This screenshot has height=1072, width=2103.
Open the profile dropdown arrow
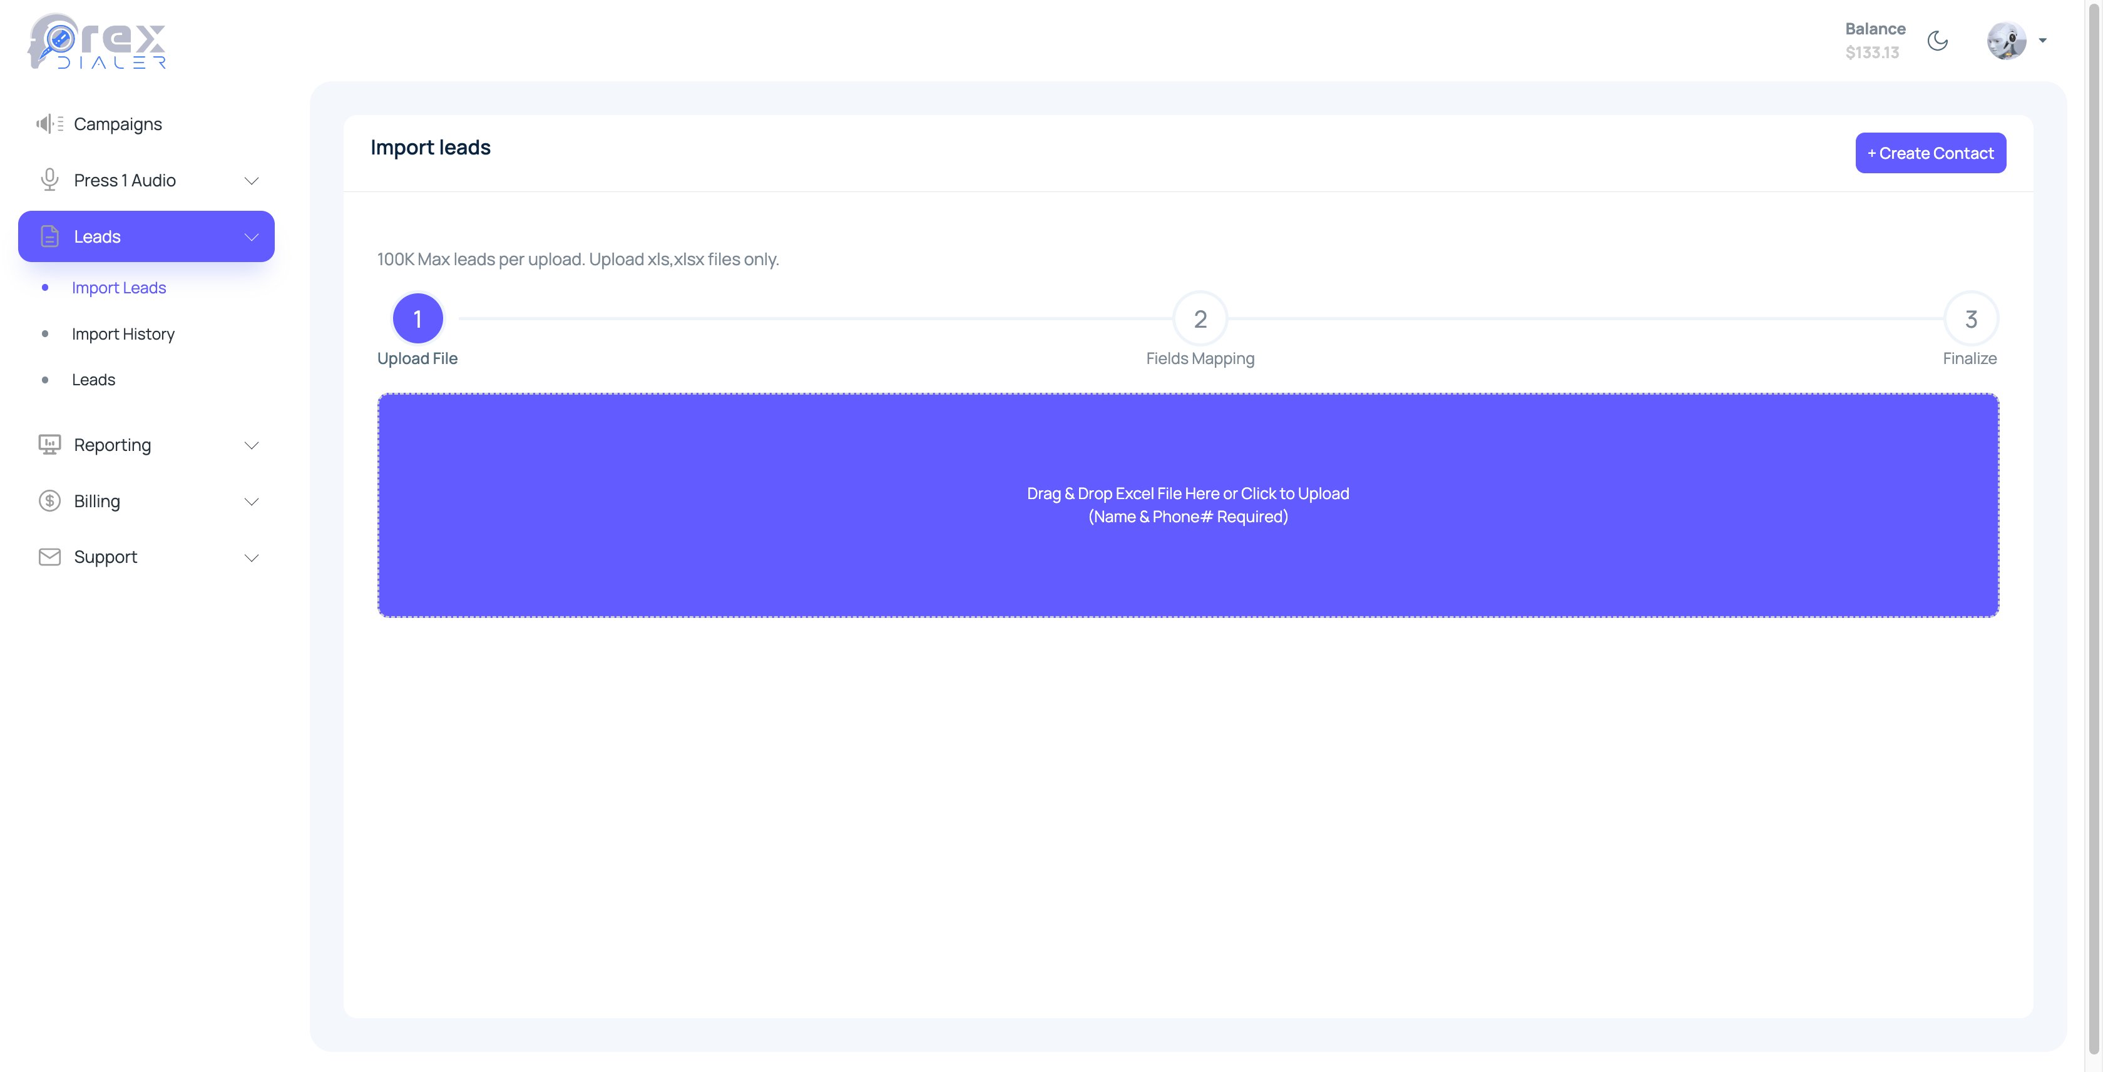(2042, 41)
